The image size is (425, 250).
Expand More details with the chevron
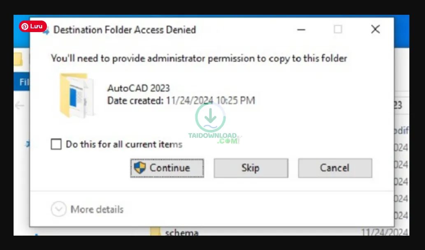pyautogui.click(x=58, y=209)
